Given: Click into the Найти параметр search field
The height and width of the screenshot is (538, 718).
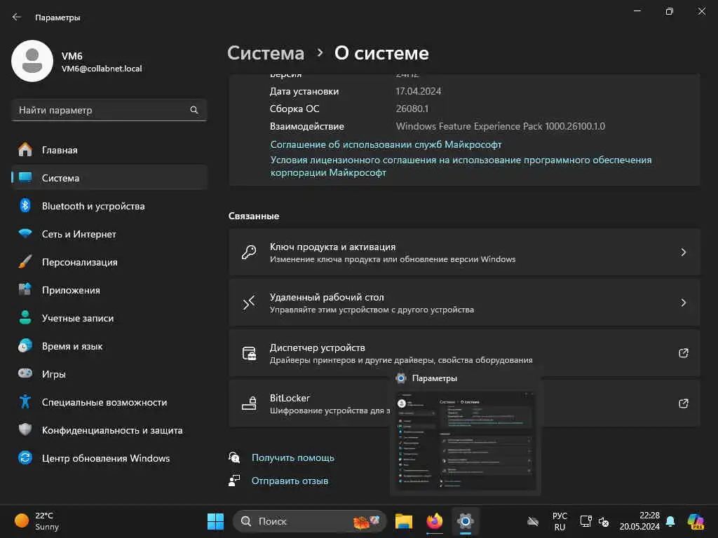Looking at the screenshot, I should point(109,110).
